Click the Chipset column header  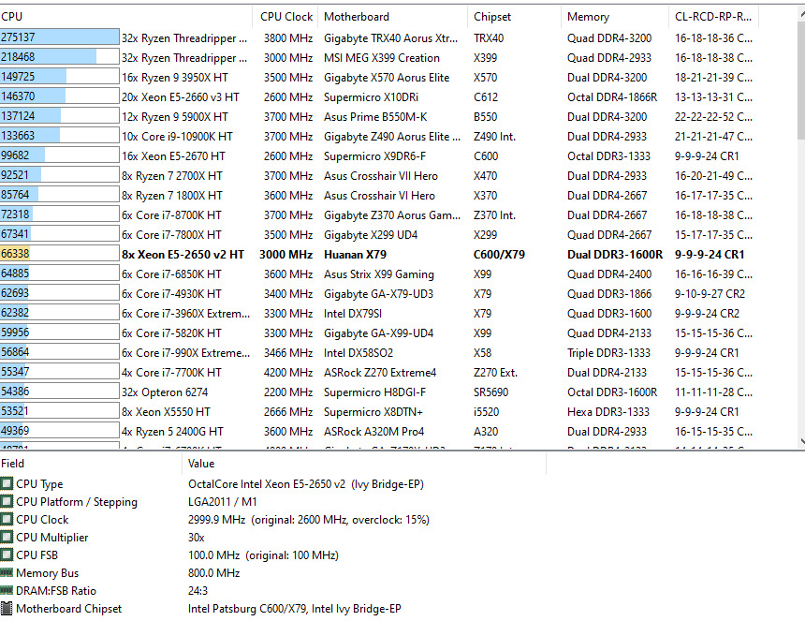pyautogui.click(x=492, y=17)
